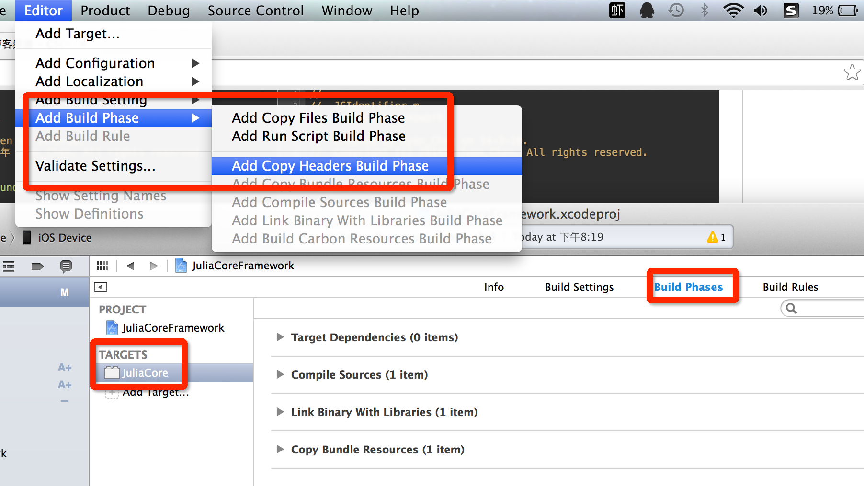Open the log navigator speech-bubble icon
The height and width of the screenshot is (486, 864).
[66, 266]
